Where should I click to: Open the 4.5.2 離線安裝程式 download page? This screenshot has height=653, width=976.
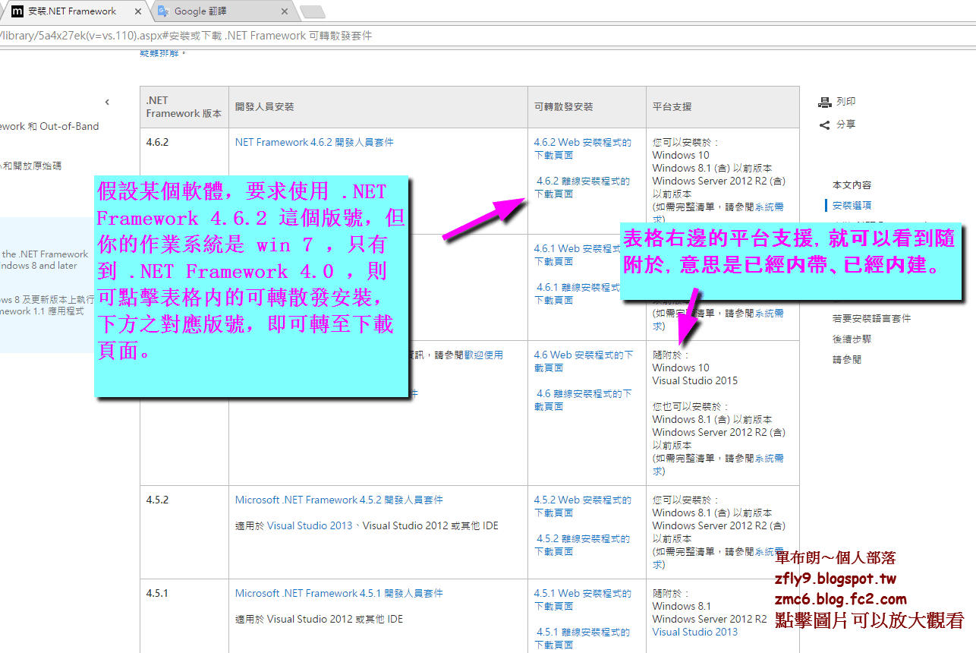click(582, 545)
